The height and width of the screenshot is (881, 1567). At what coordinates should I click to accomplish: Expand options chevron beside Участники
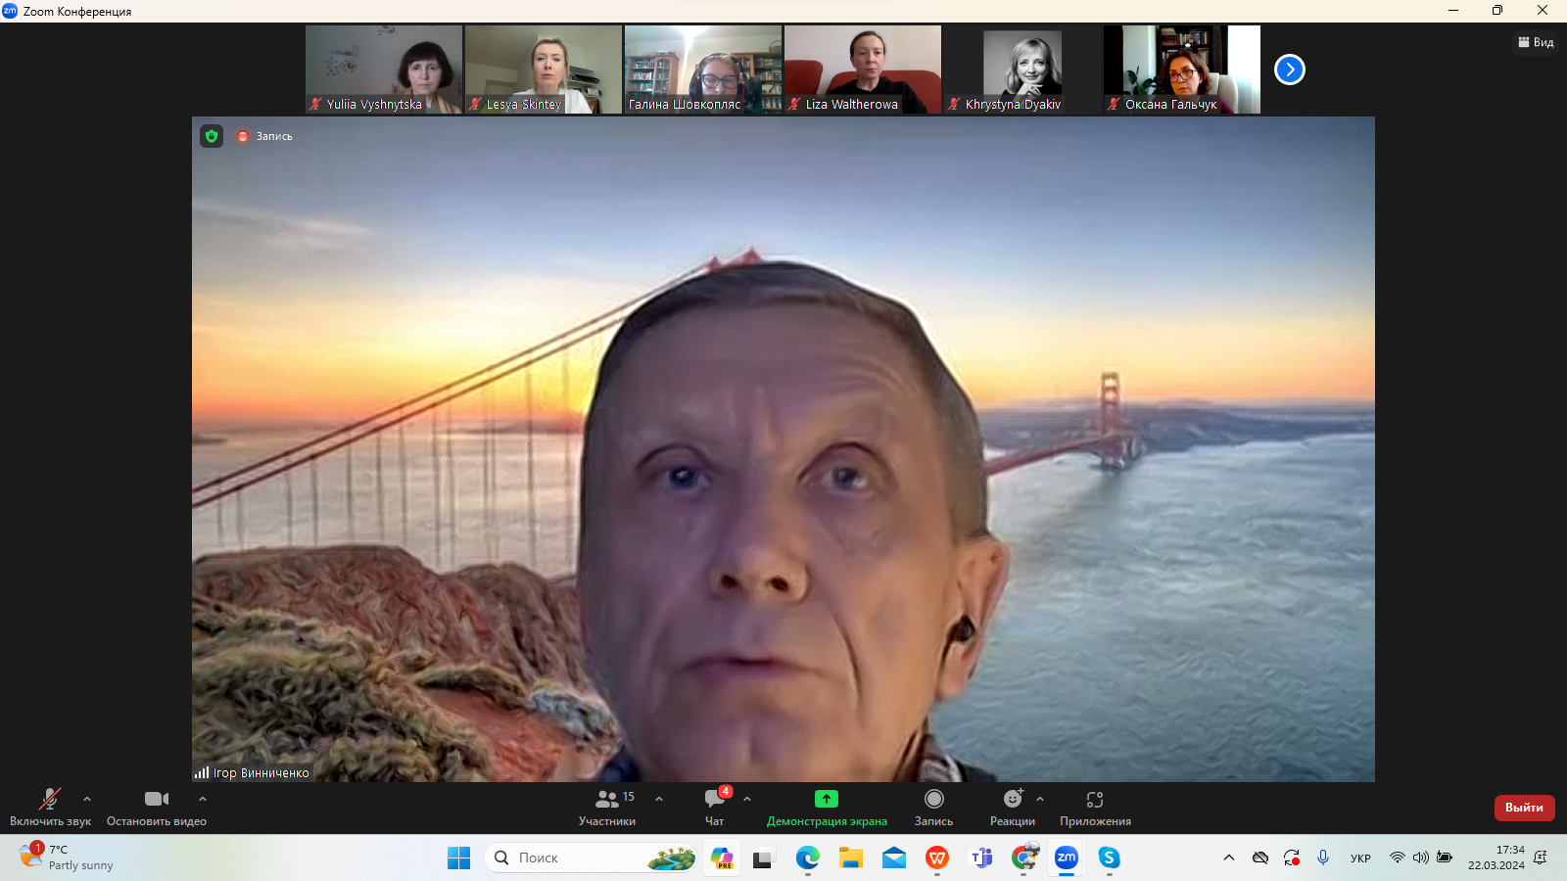[x=659, y=799]
